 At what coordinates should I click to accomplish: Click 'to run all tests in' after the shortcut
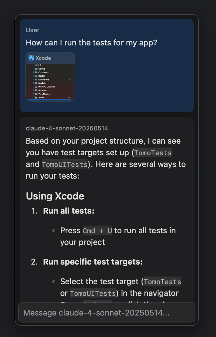coord(145,230)
